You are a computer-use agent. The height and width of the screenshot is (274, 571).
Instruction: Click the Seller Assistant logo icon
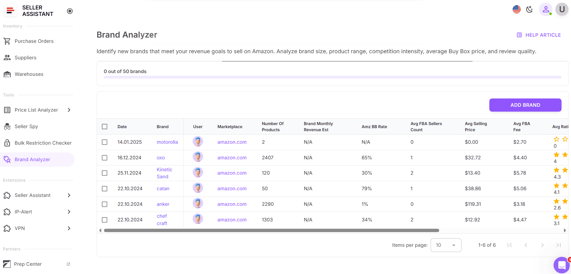10,11
